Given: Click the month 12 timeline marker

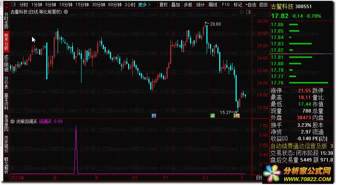Looking at the screenshot, I should (x=205, y=178).
